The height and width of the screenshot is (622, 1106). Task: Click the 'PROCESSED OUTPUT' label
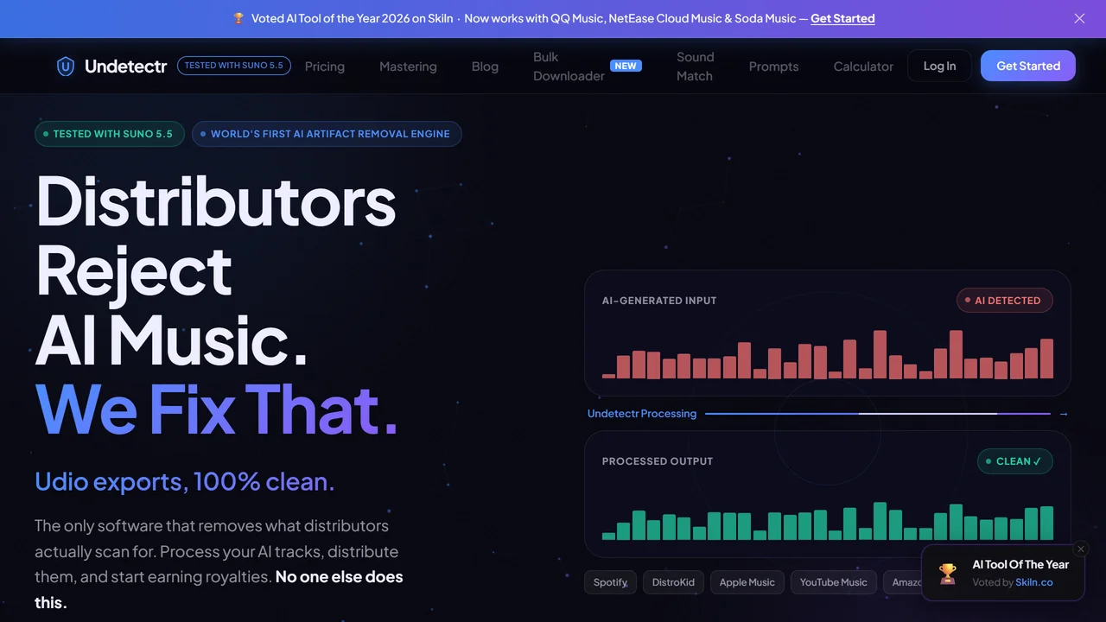(658, 461)
